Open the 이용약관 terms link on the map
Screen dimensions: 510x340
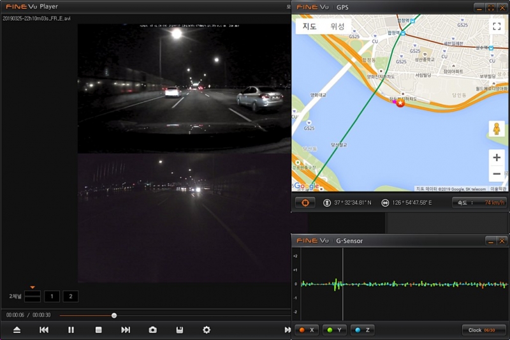coord(499,189)
